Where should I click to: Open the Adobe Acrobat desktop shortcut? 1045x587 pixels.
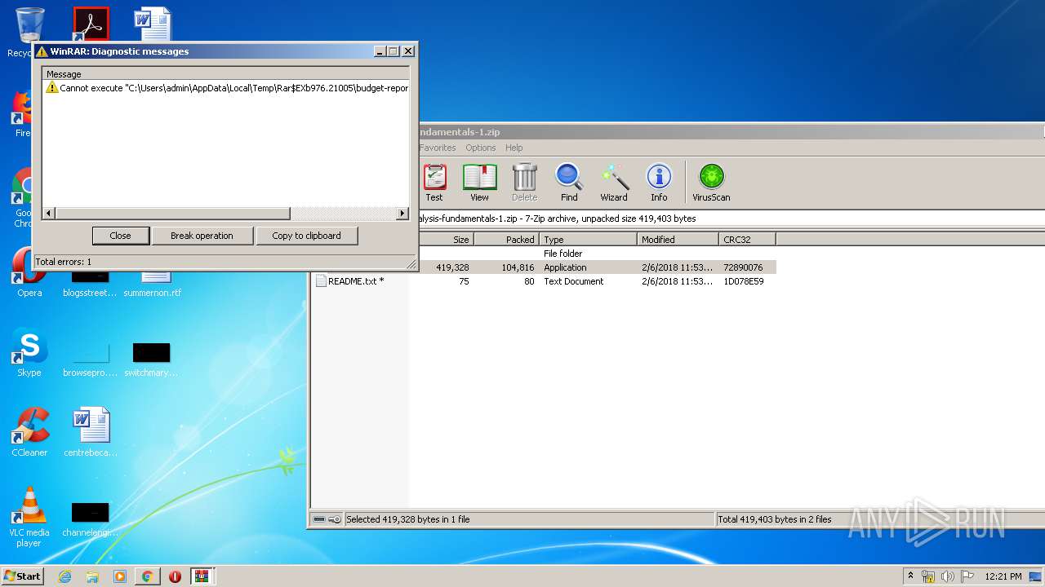(x=90, y=24)
